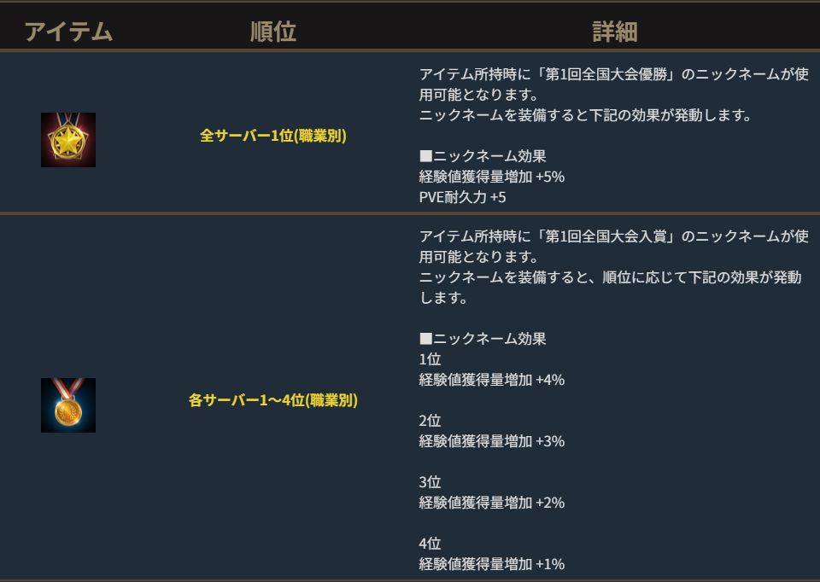
Task: Click the 2位 label in details
Action: 430,421
